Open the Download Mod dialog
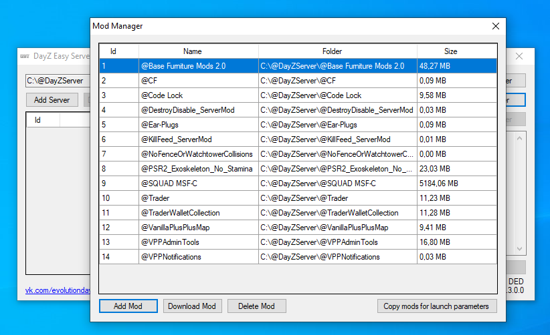This screenshot has height=335, width=550. click(x=192, y=306)
